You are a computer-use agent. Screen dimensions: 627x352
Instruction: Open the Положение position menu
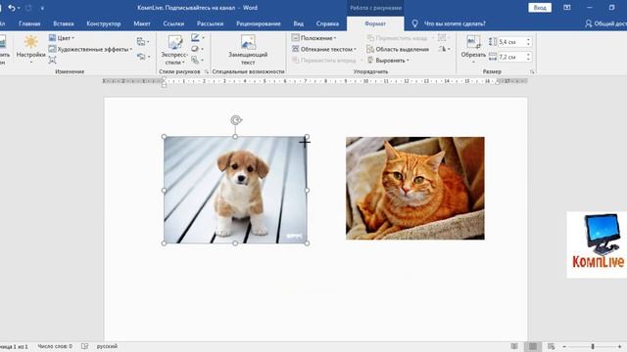[313, 38]
